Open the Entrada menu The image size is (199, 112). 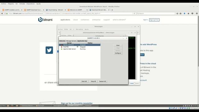(22, 4)
